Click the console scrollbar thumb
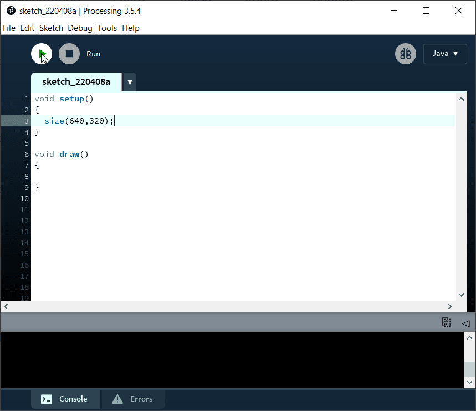The width and height of the screenshot is (476, 411). (469, 369)
